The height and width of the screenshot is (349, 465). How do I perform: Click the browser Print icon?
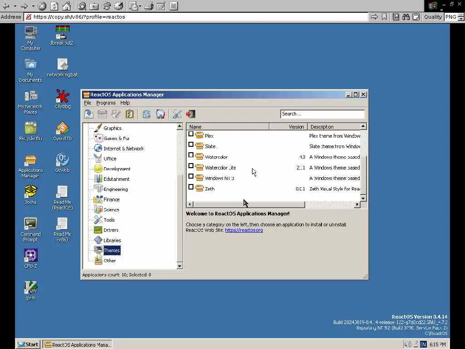[x=149, y=5]
